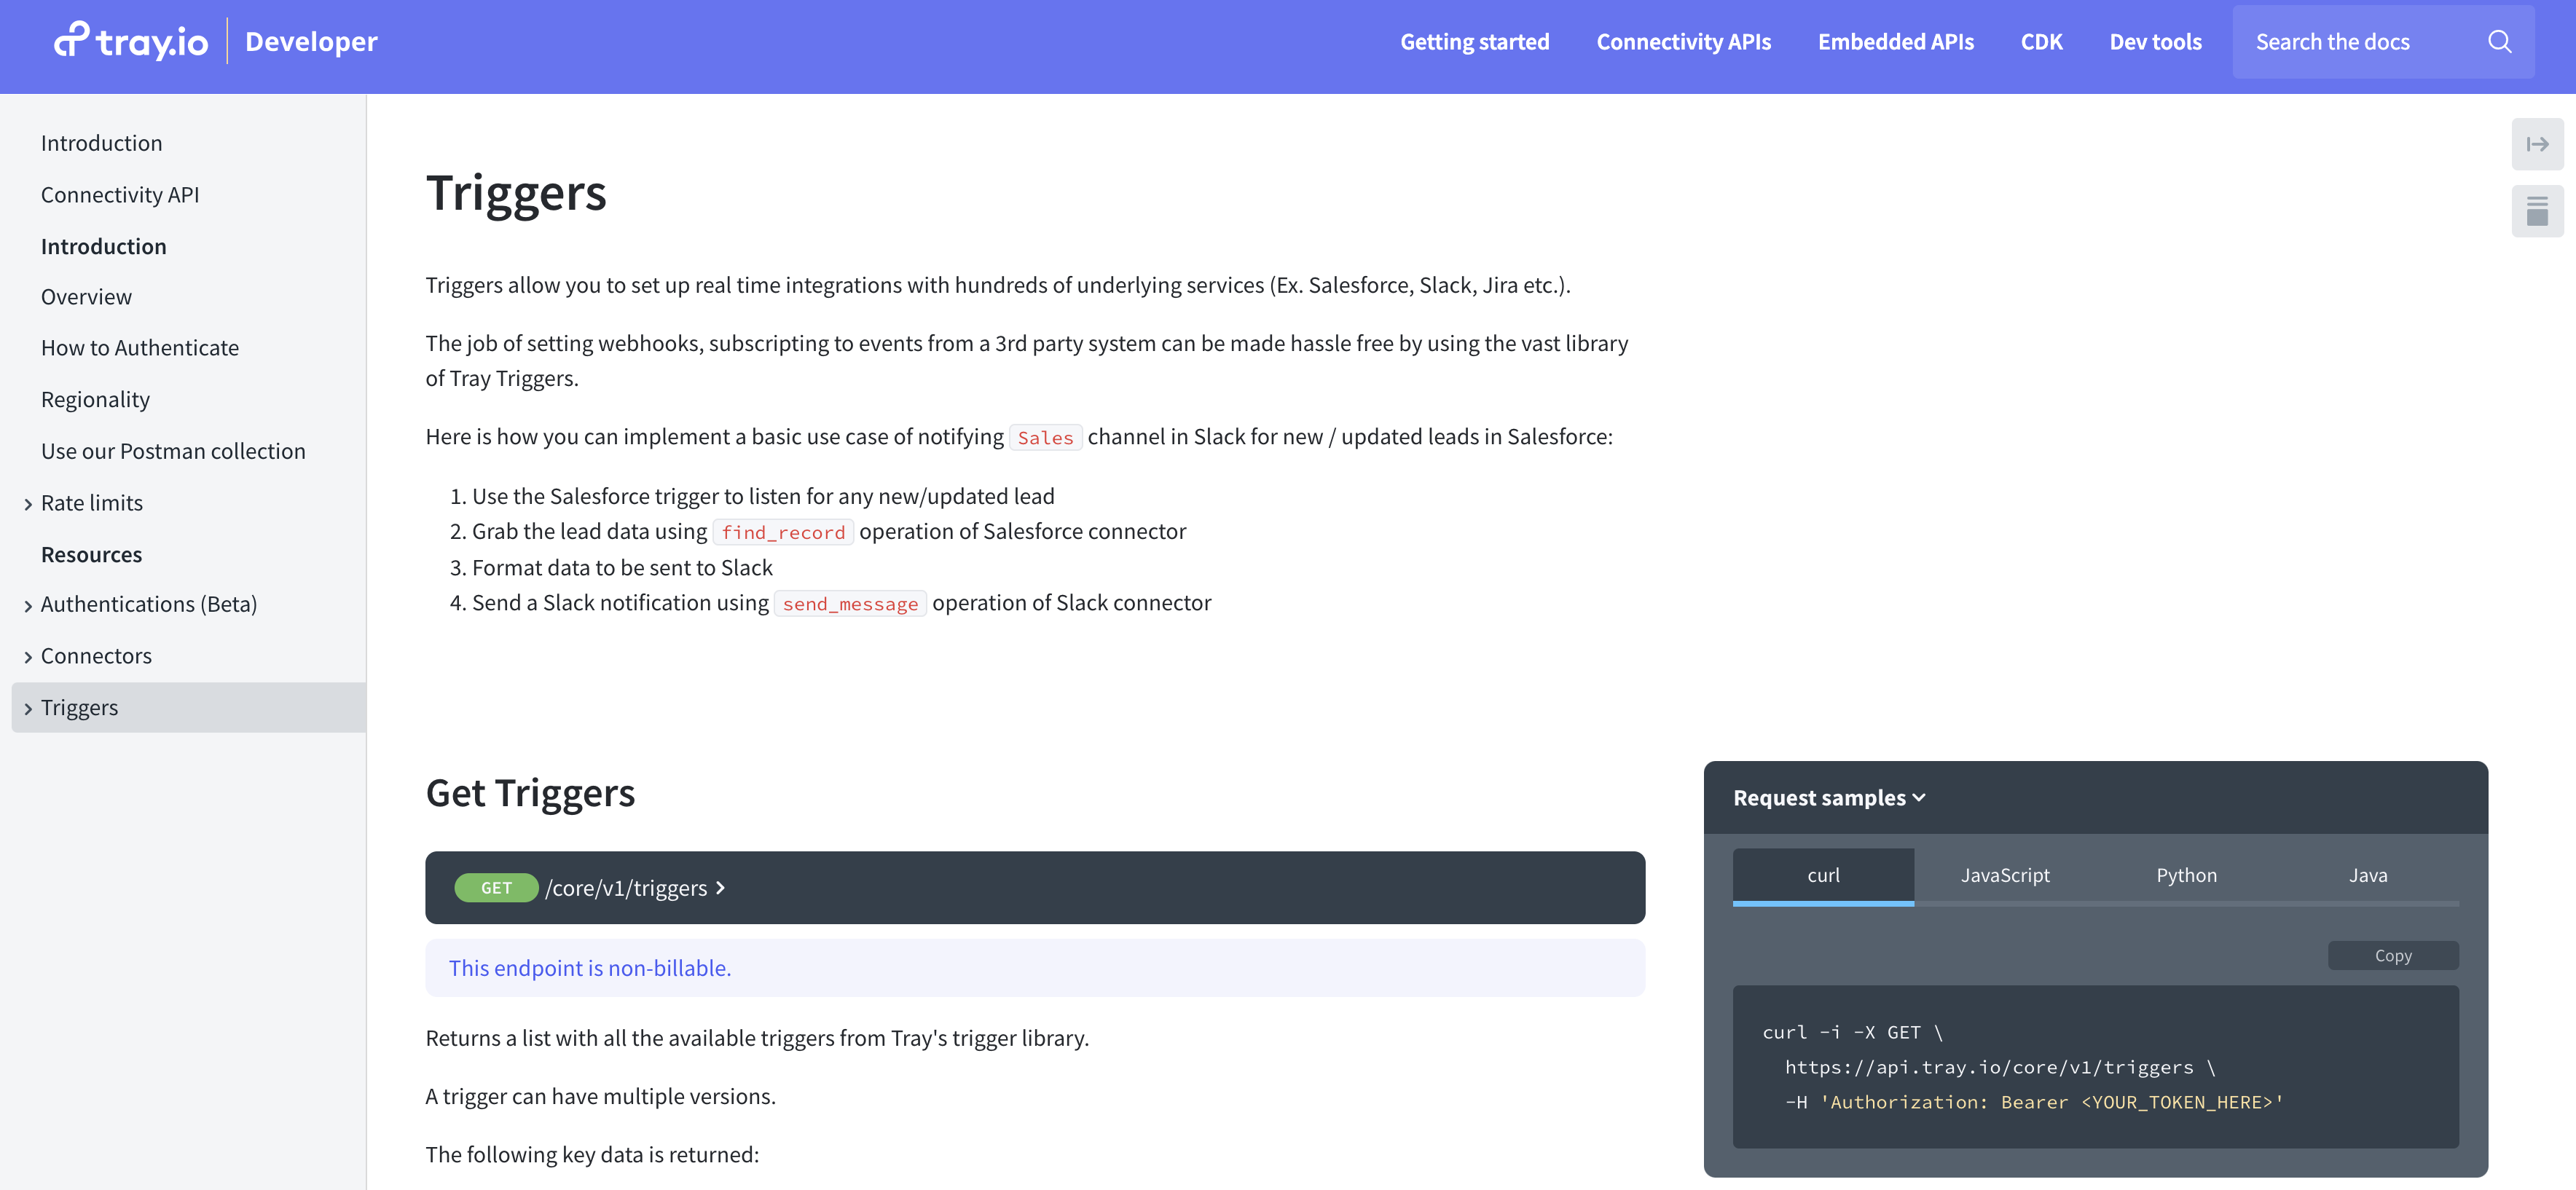Click the Sales code snippet

pyautogui.click(x=1045, y=437)
